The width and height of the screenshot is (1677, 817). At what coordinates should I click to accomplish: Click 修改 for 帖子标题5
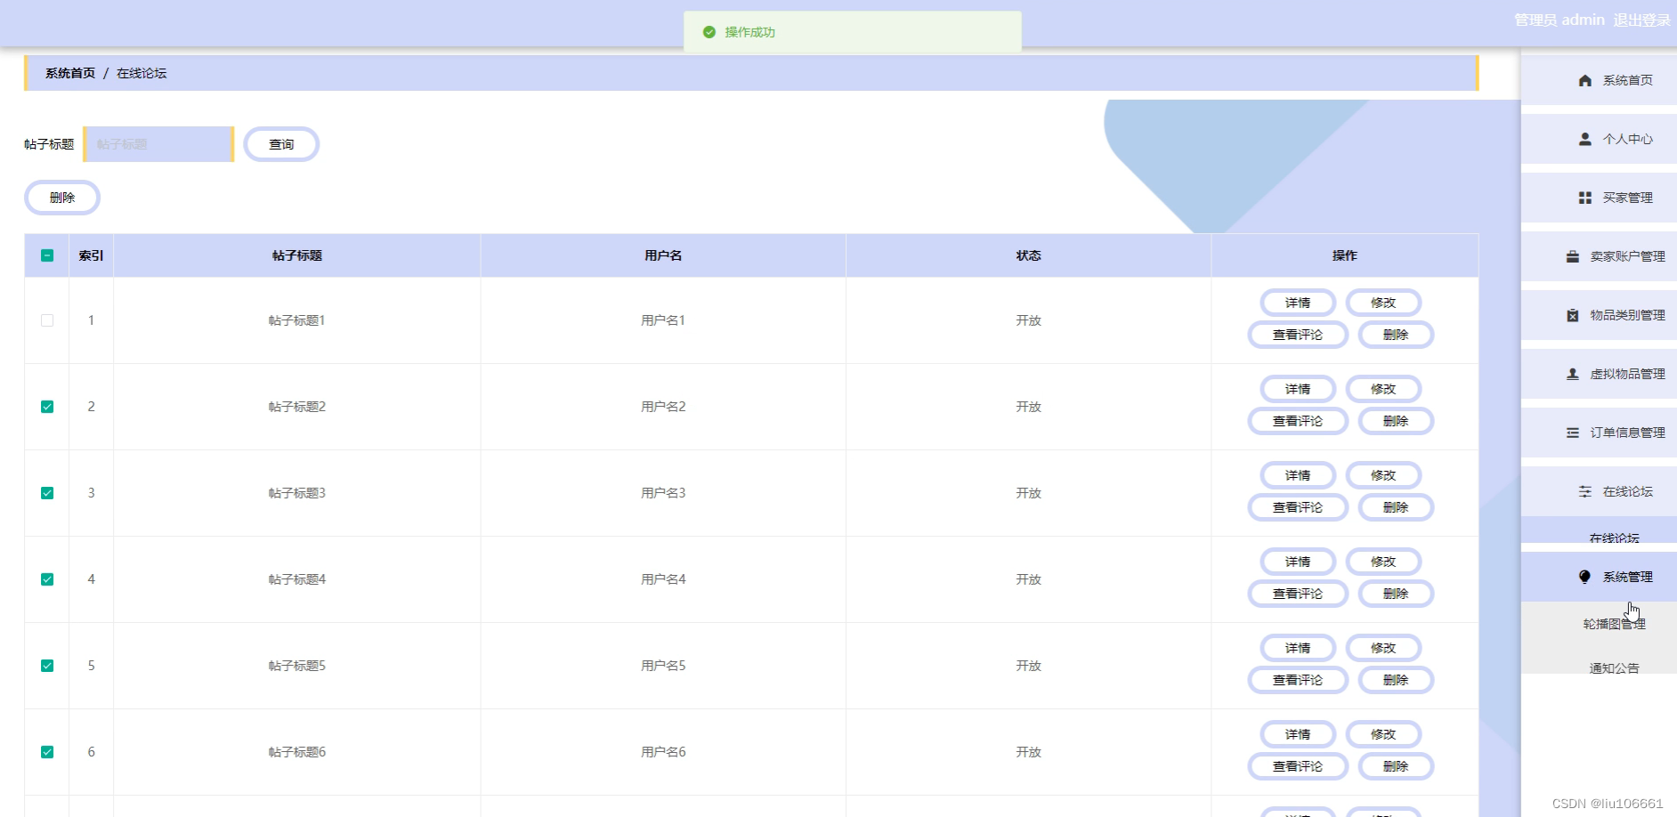(1383, 648)
